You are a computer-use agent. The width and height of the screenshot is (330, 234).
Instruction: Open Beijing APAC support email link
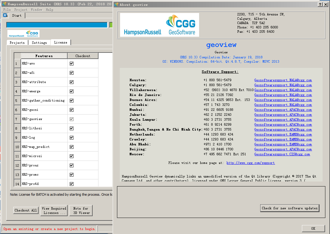(283, 149)
